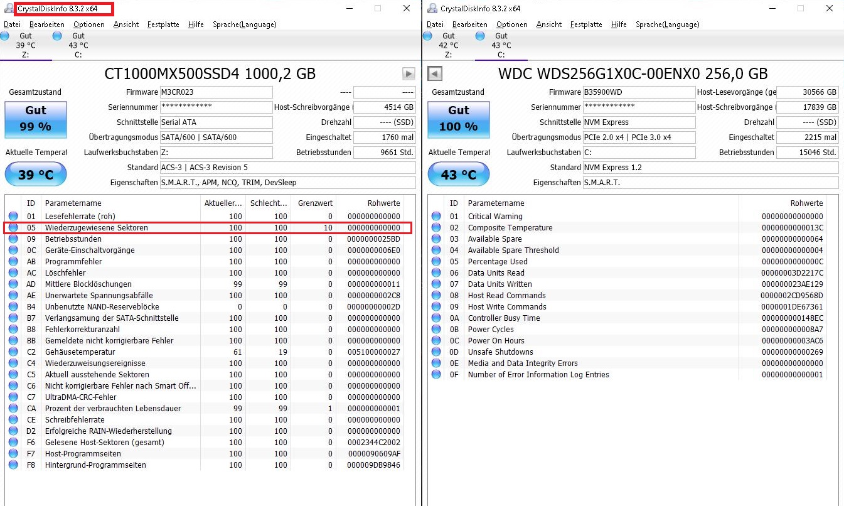Click status orb of Schreibfehlerrate row

(13, 420)
